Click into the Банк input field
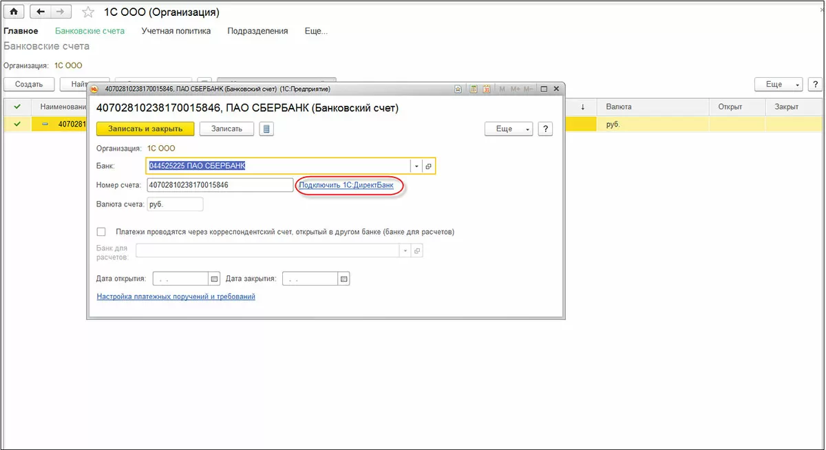 tap(278, 166)
